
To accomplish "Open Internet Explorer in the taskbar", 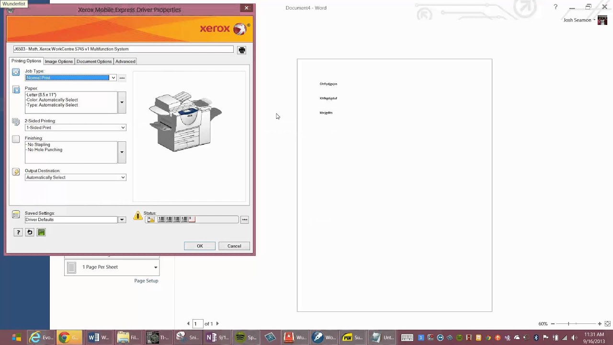I will point(41,337).
